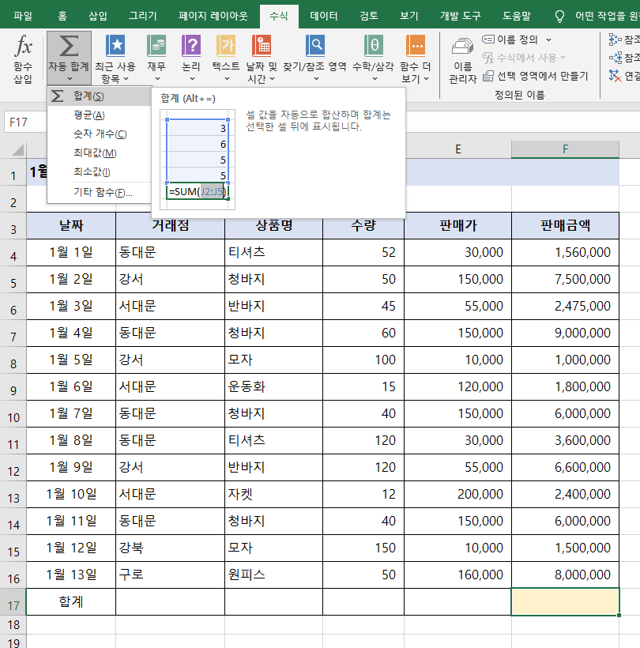Select 평균(A) from the menu

click(100, 115)
